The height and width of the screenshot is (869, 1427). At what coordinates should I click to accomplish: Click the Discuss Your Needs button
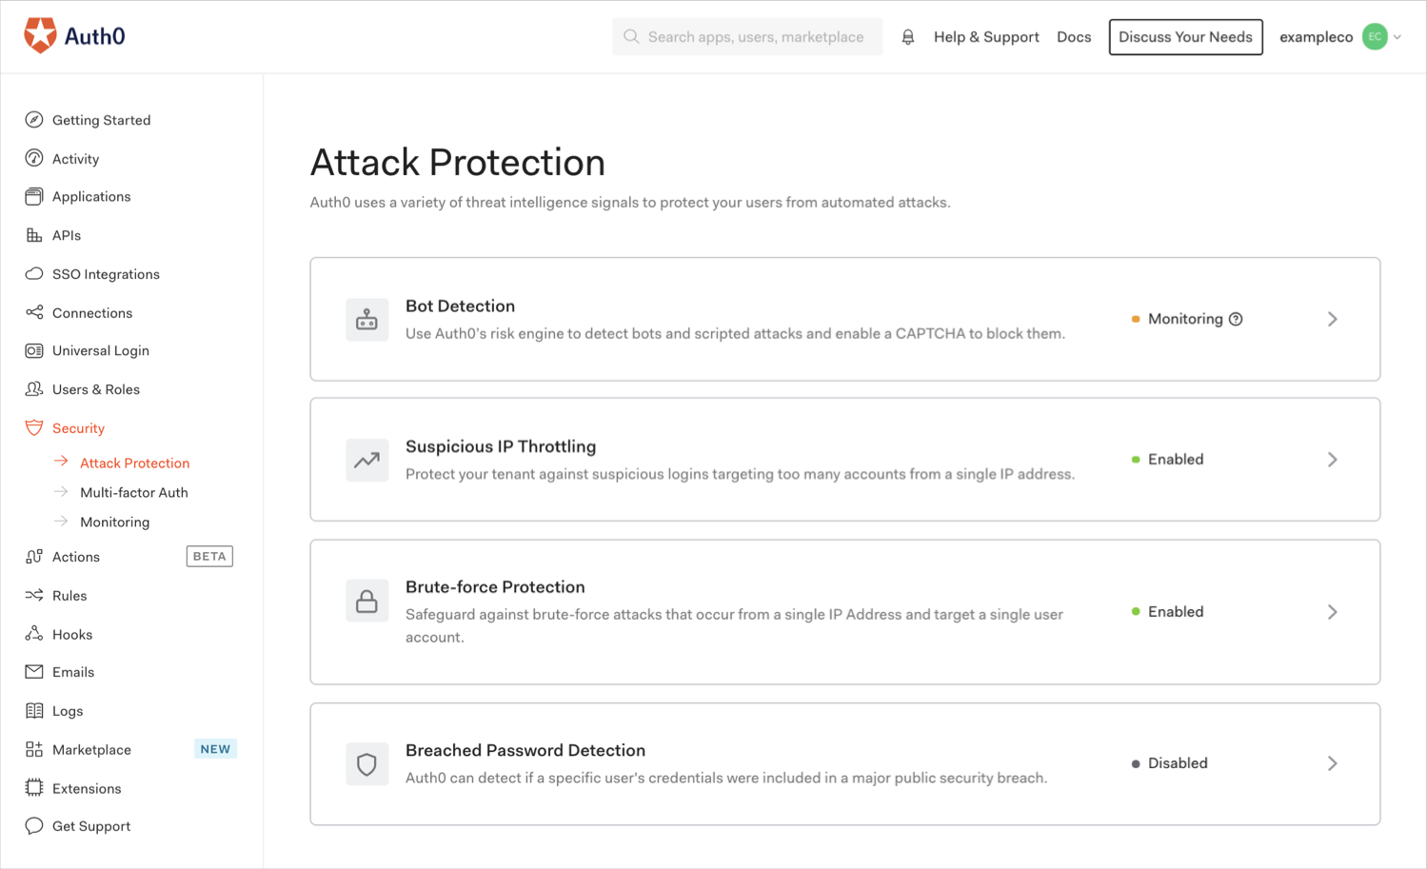[x=1185, y=37]
